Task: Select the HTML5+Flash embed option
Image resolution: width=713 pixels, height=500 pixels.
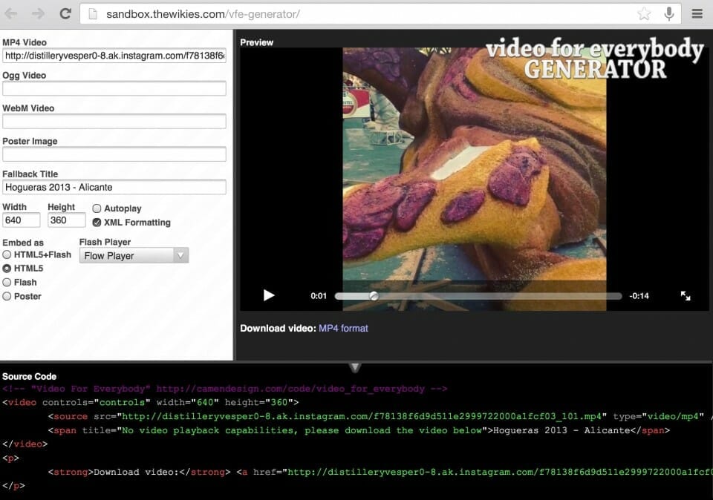Action: (7, 254)
